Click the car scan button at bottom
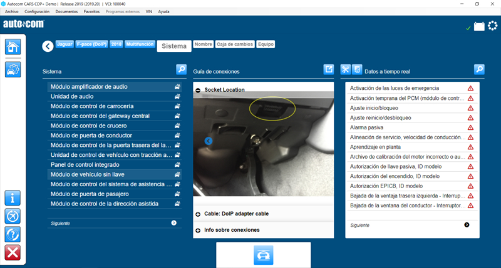The image size is (501, 268). click(263, 255)
